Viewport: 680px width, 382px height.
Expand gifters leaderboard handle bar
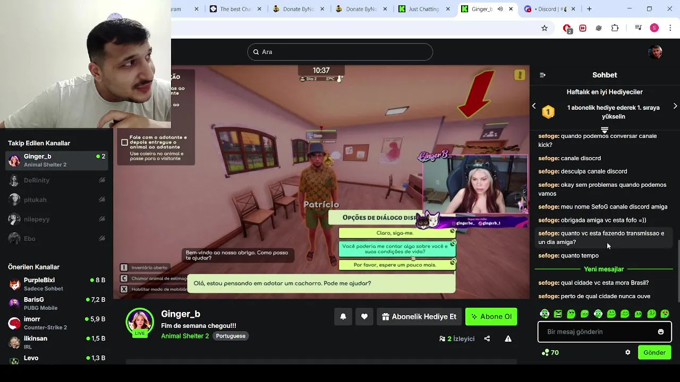[x=605, y=129]
